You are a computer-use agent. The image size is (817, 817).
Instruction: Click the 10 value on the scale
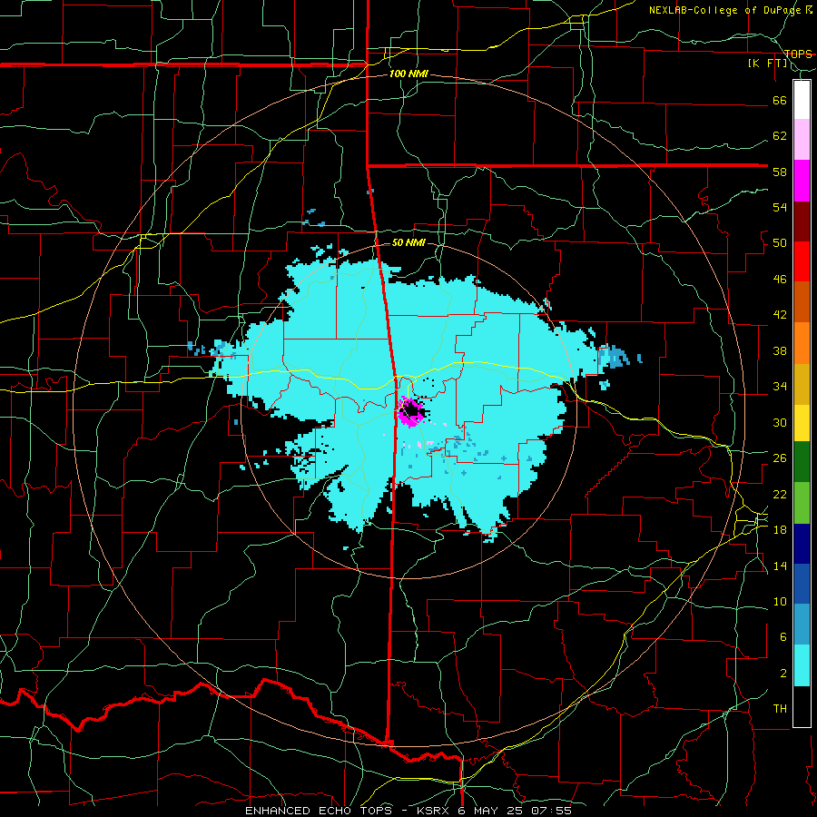point(780,602)
